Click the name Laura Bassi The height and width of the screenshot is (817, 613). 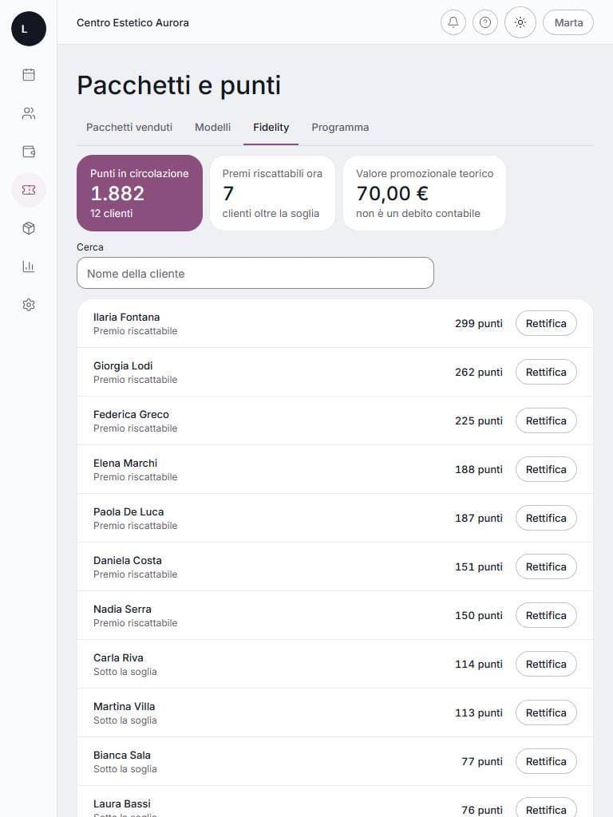tap(122, 803)
